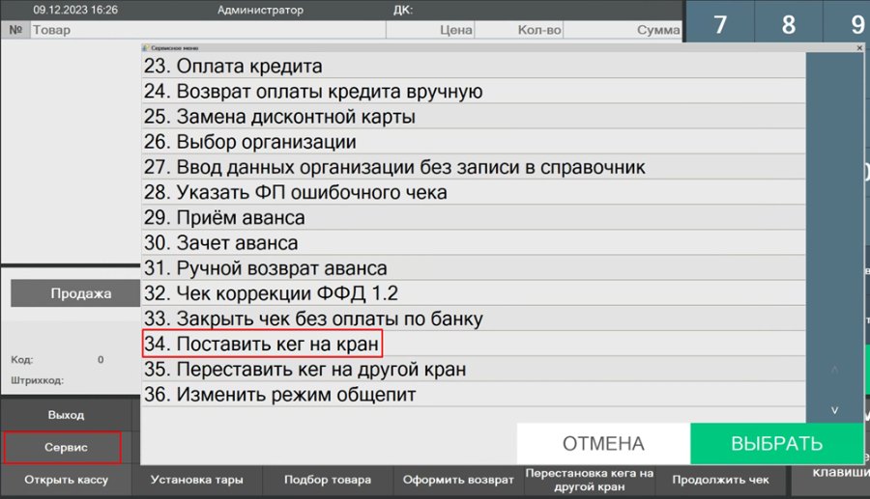Select the Продажа mode button
Viewport: 870px width, 499px height.
pos(76,293)
